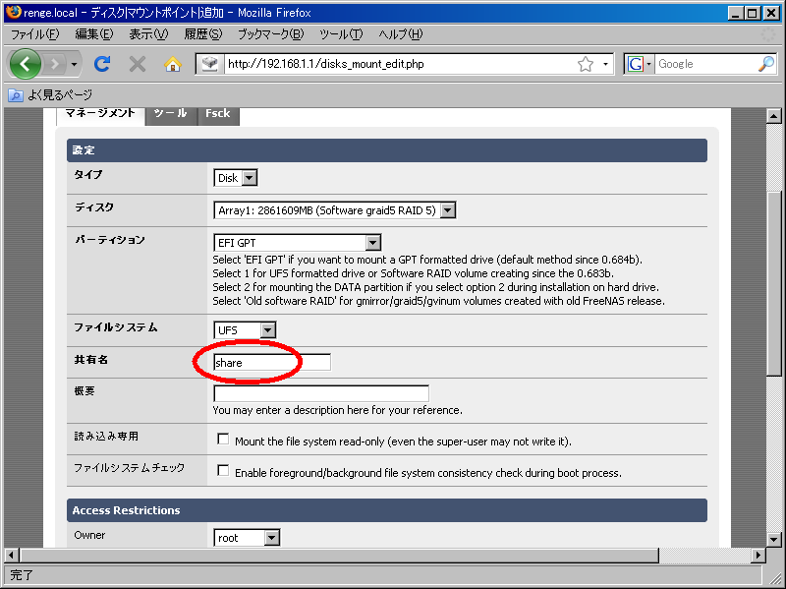Maximize the Firefox window
The height and width of the screenshot is (589, 786).
753,13
